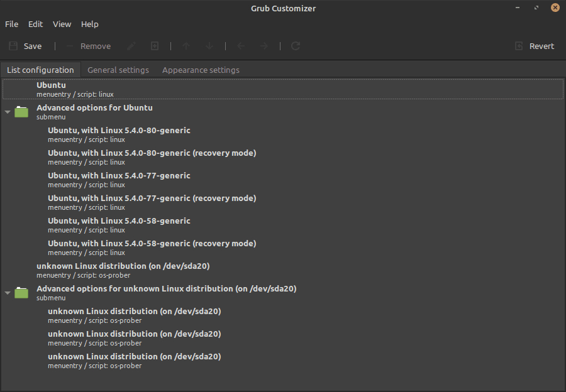This screenshot has width=566, height=392.
Task: Collapse the Advanced options for Ubuntu submenu
Action: [x=8, y=112]
